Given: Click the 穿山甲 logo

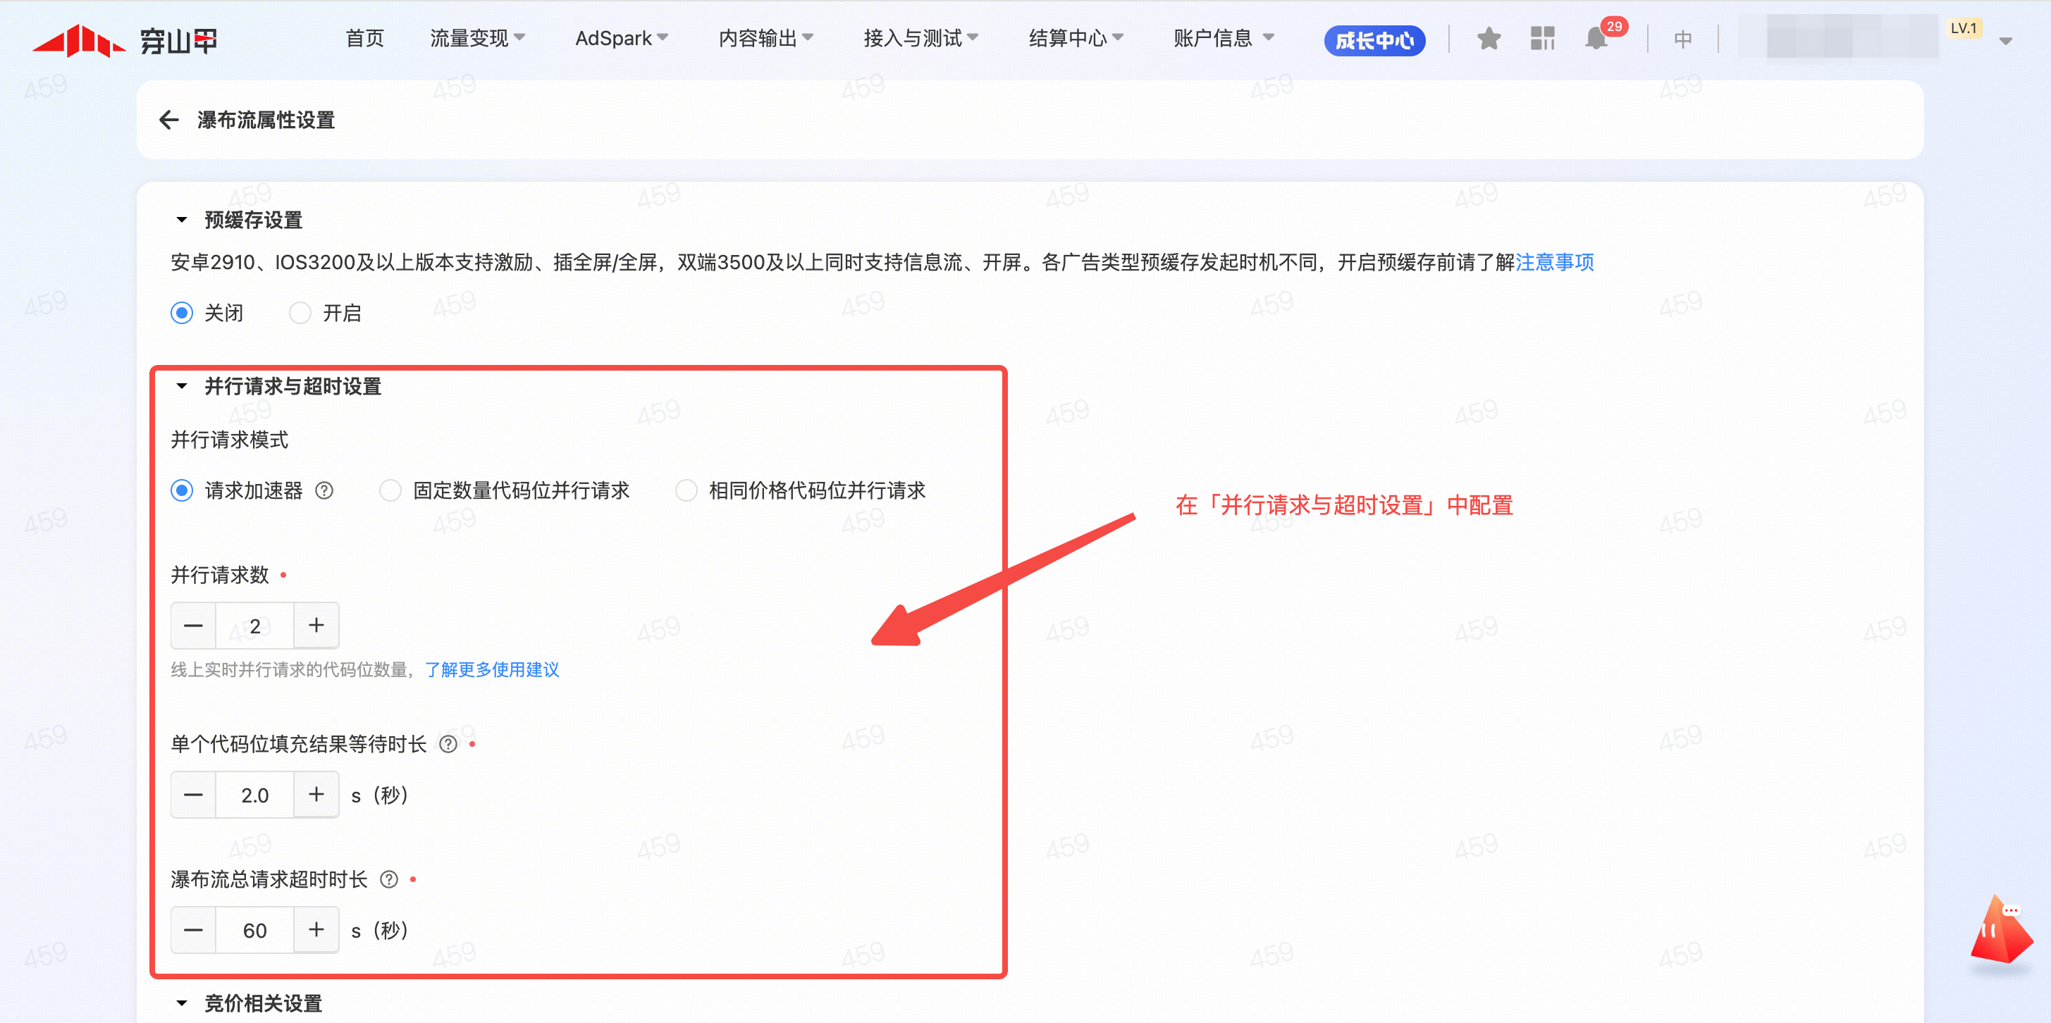Looking at the screenshot, I should pyautogui.click(x=125, y=39).
